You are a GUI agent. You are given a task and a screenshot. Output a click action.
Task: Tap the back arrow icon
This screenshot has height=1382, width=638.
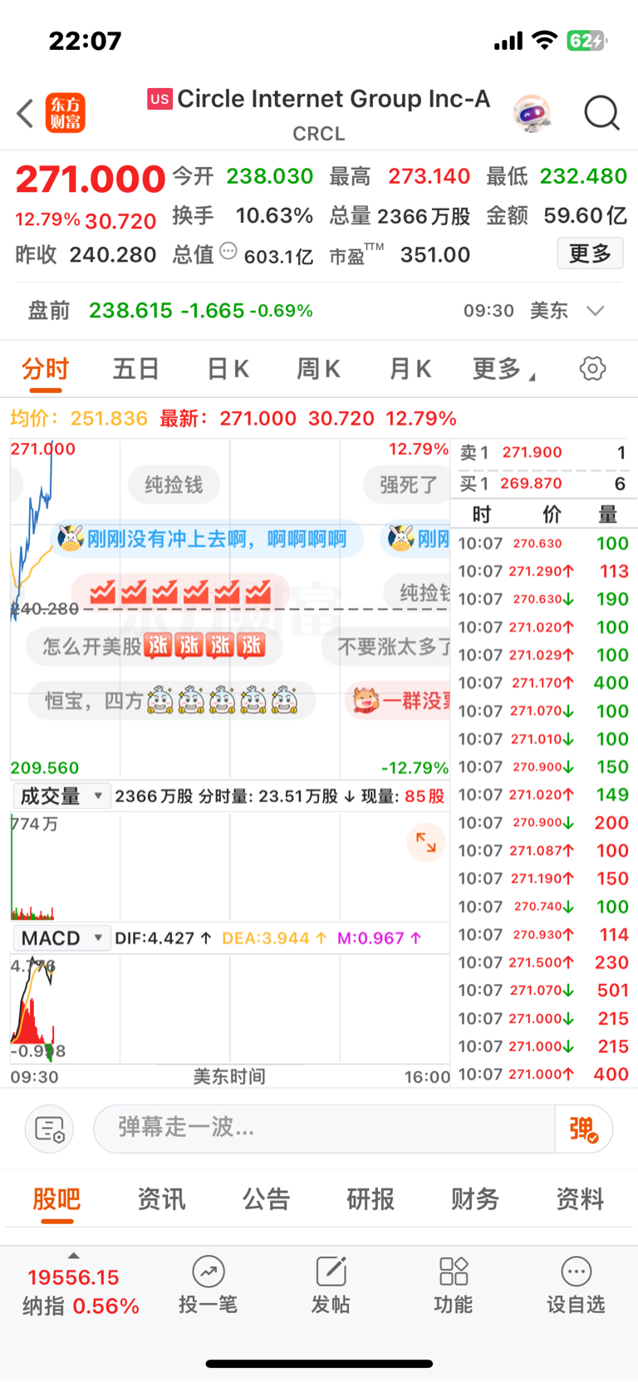click(x=26, y=113)
